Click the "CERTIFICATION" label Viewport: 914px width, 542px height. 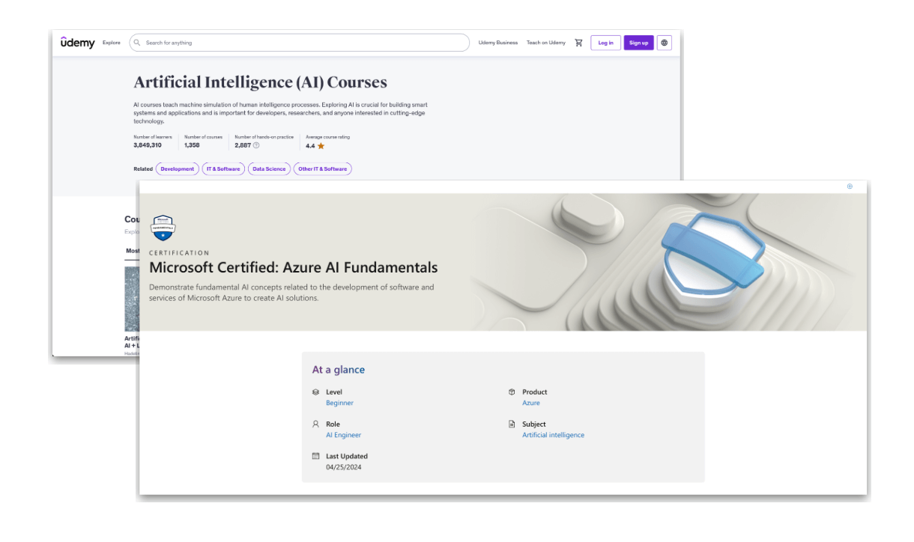[x=179, y=253]
